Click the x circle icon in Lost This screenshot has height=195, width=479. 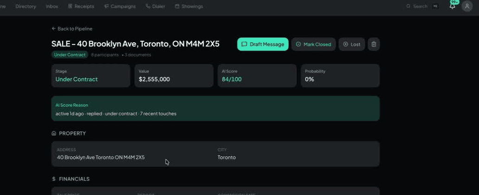(x=345, y=44)
